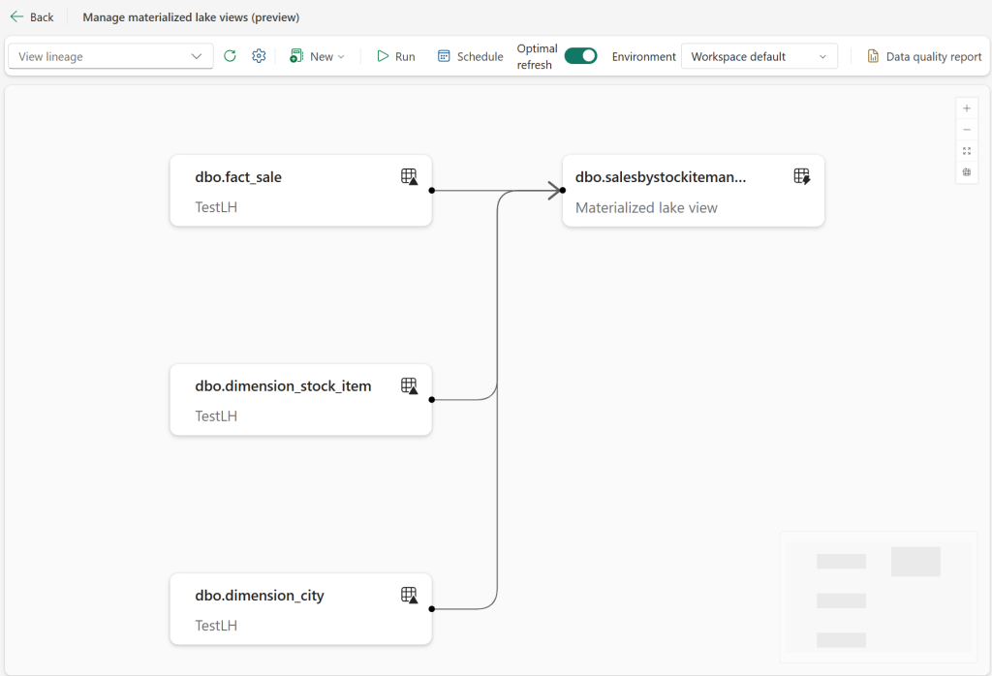Click the Run button

[395, 56]
